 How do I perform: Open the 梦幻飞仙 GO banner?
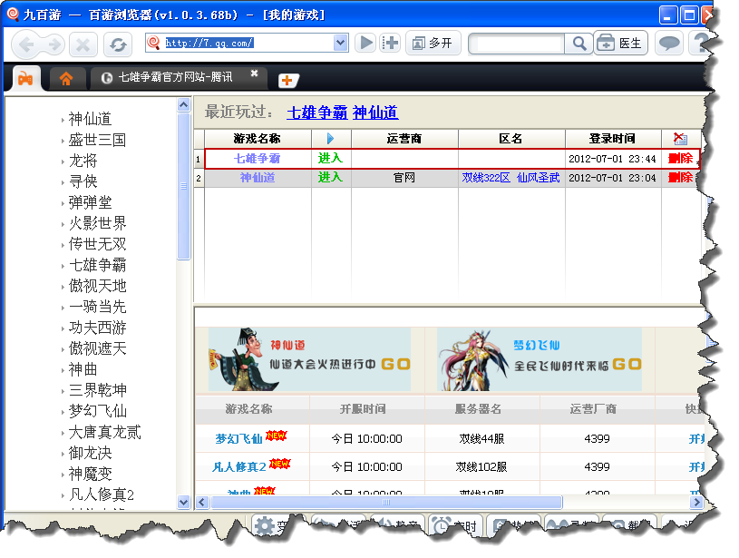click(x=540, y=359)
